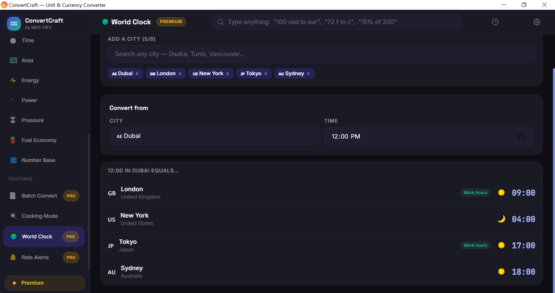Click the Pressure icon in sidebar

point(13,120)
